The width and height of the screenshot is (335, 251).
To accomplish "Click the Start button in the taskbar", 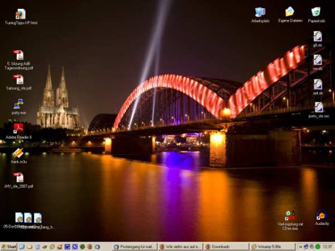I will 9,247.
